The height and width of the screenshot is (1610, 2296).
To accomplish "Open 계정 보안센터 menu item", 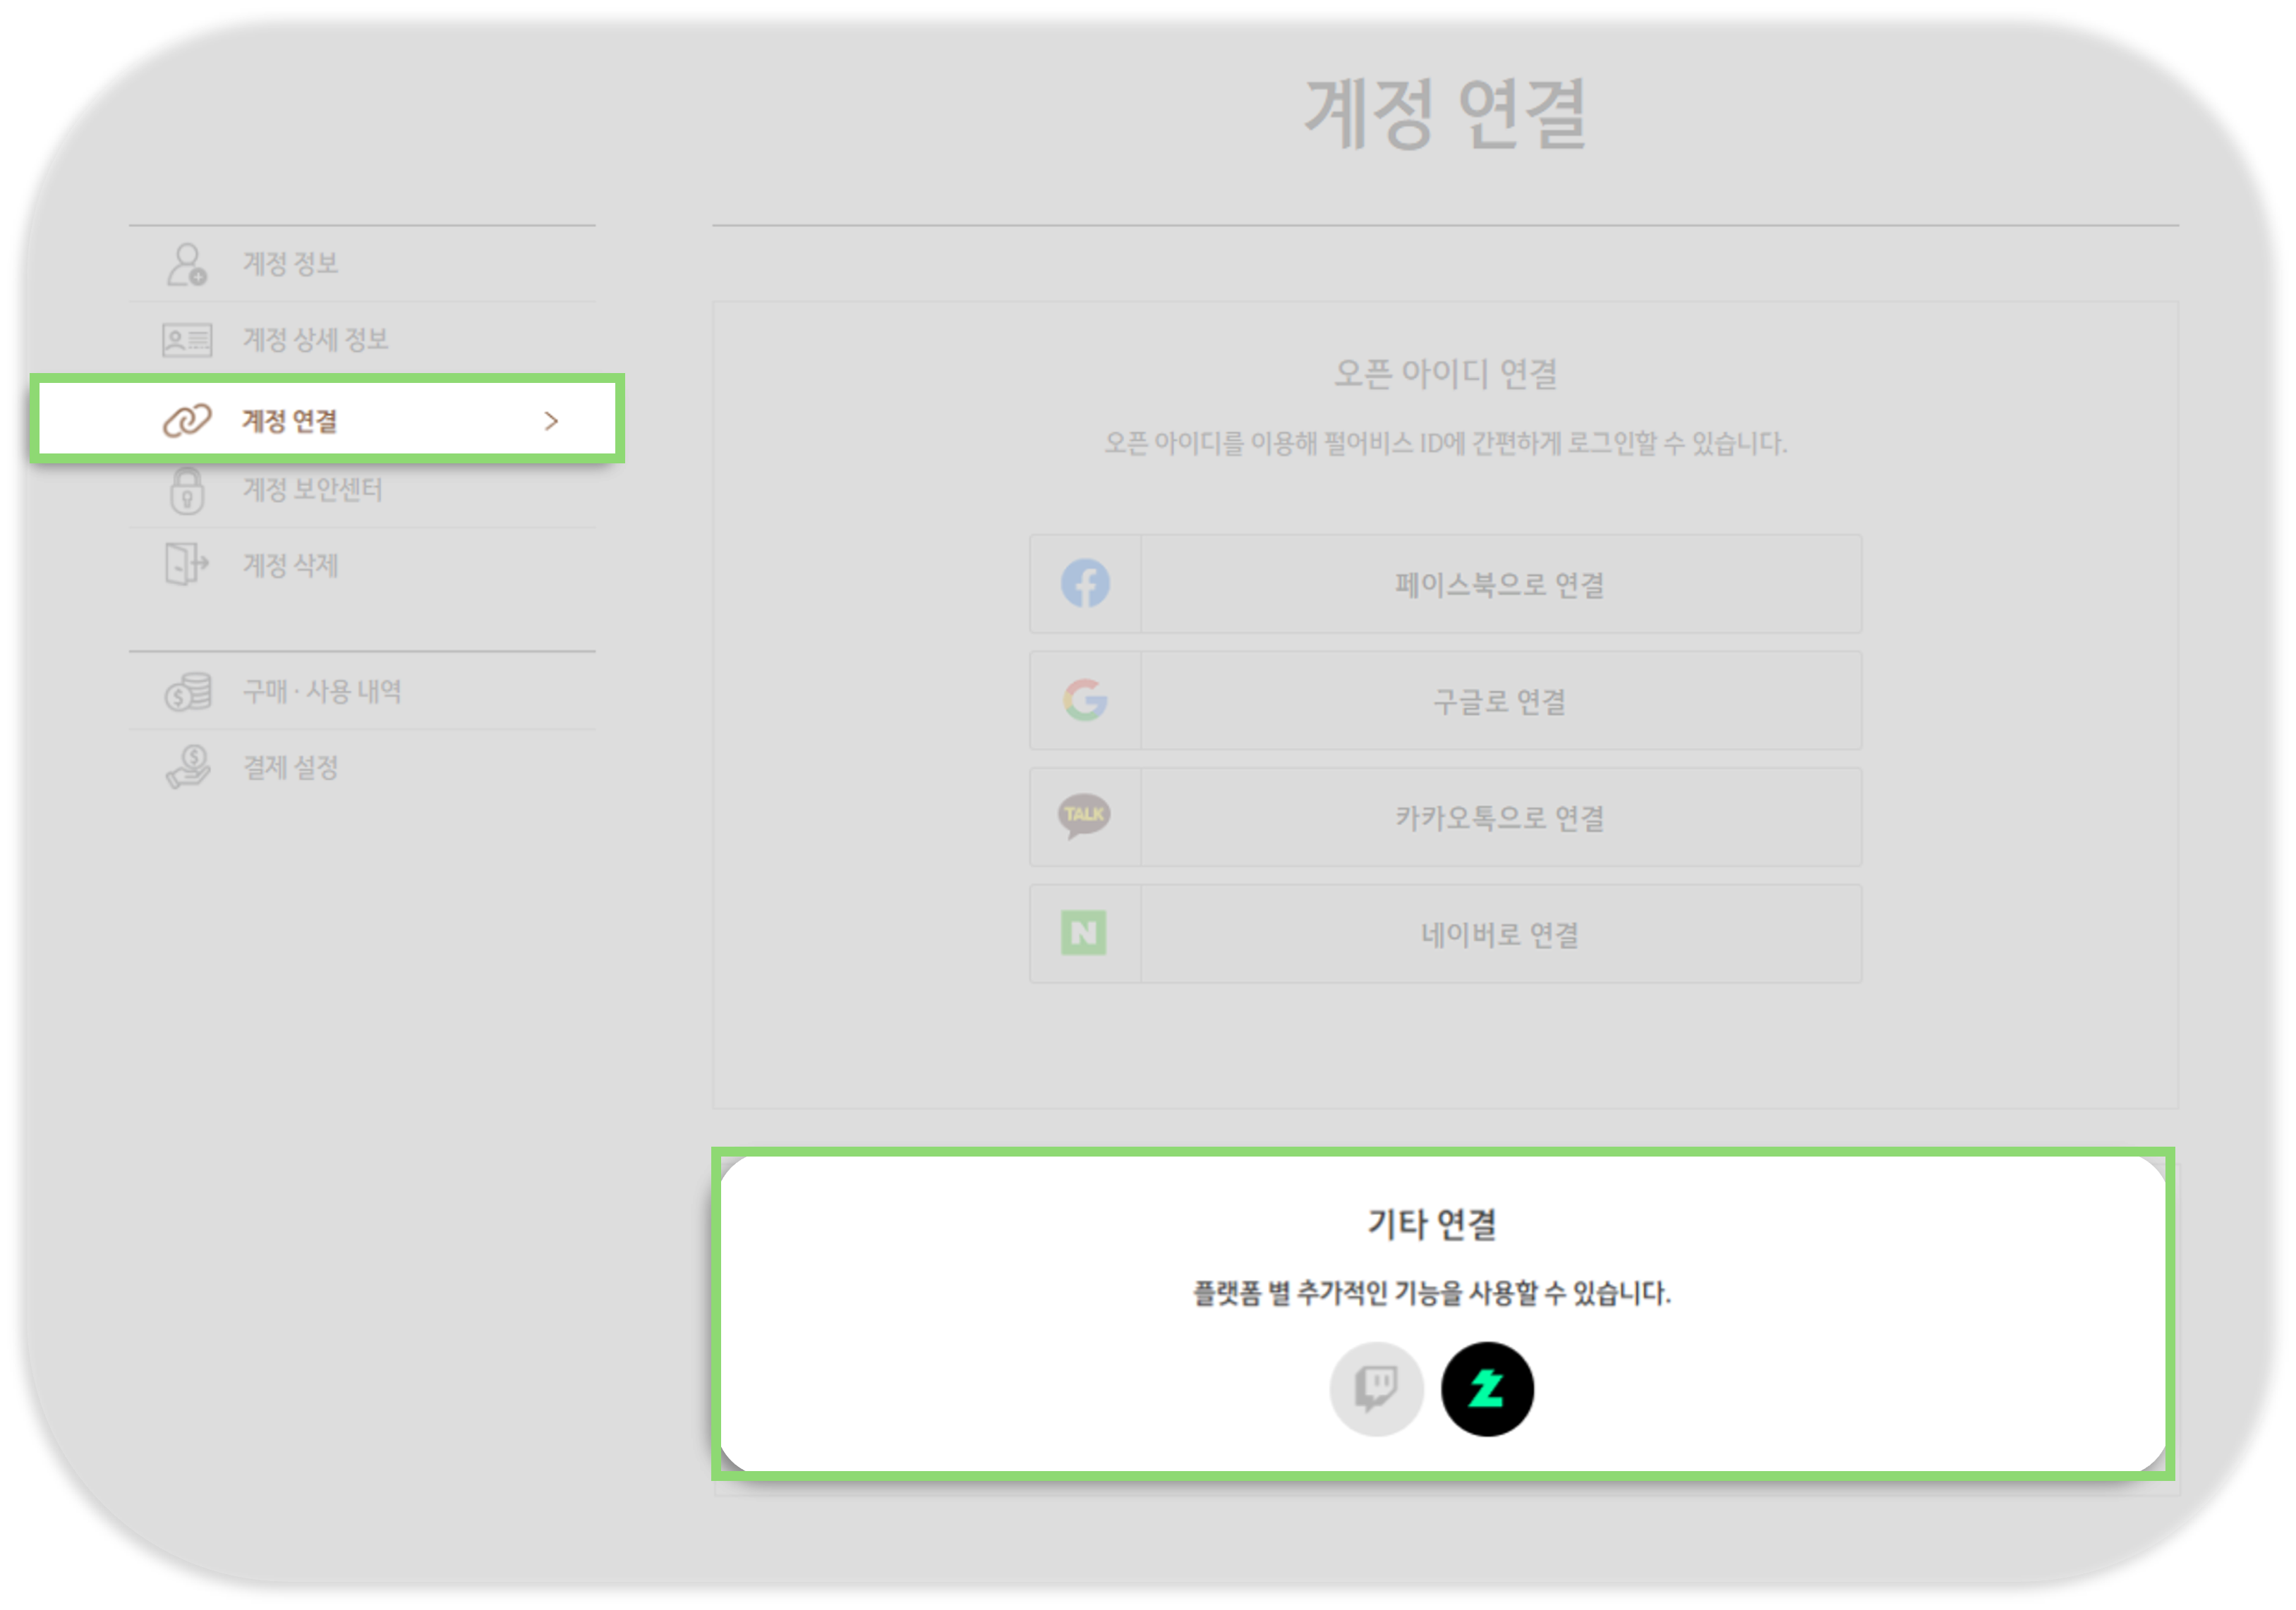I will pos(362,489).
